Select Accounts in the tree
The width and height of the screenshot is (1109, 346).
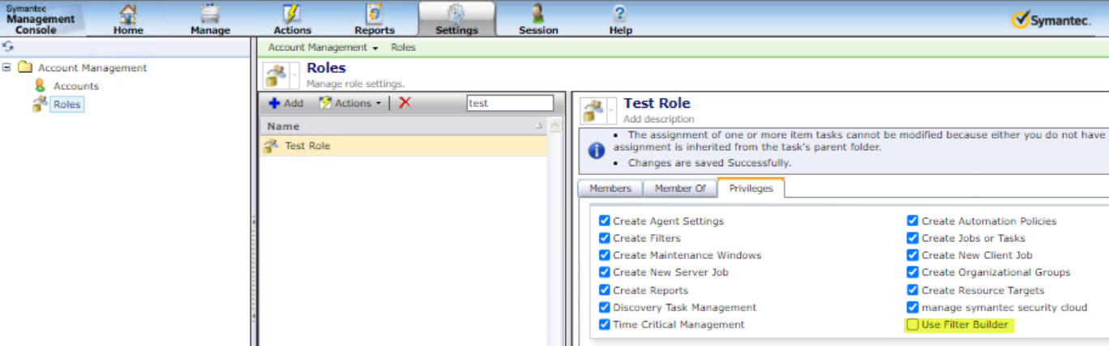76,86
